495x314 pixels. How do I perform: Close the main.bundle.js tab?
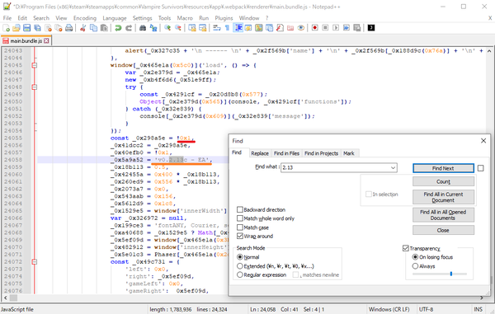pyautogui.click(x=46, y=40)
